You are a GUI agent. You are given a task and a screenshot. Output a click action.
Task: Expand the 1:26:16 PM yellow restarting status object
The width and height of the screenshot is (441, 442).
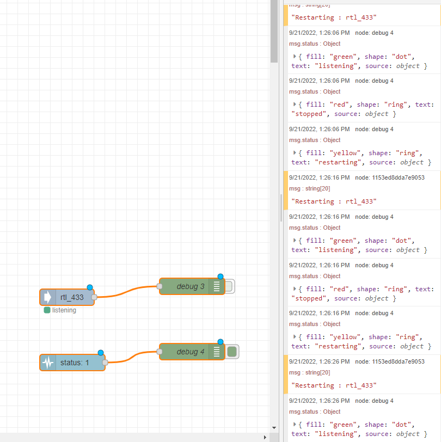(295, 337)
